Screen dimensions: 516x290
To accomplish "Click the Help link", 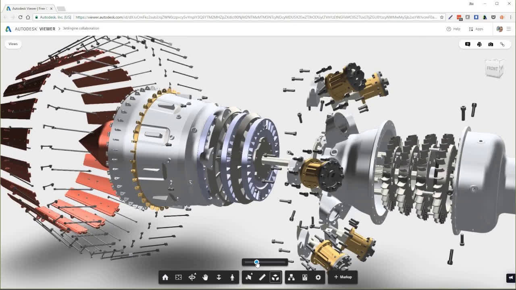I will 454,29.
